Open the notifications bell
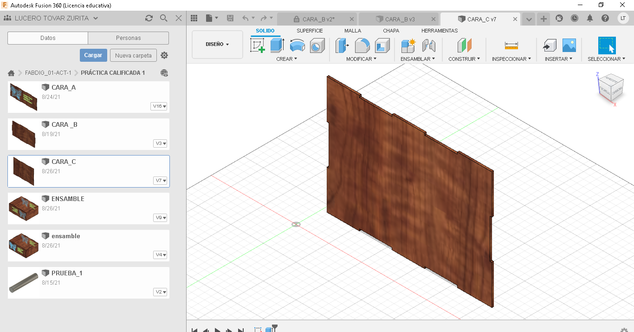Image resolution: width=634 pixels, height=332 pixels. point(590,18)
